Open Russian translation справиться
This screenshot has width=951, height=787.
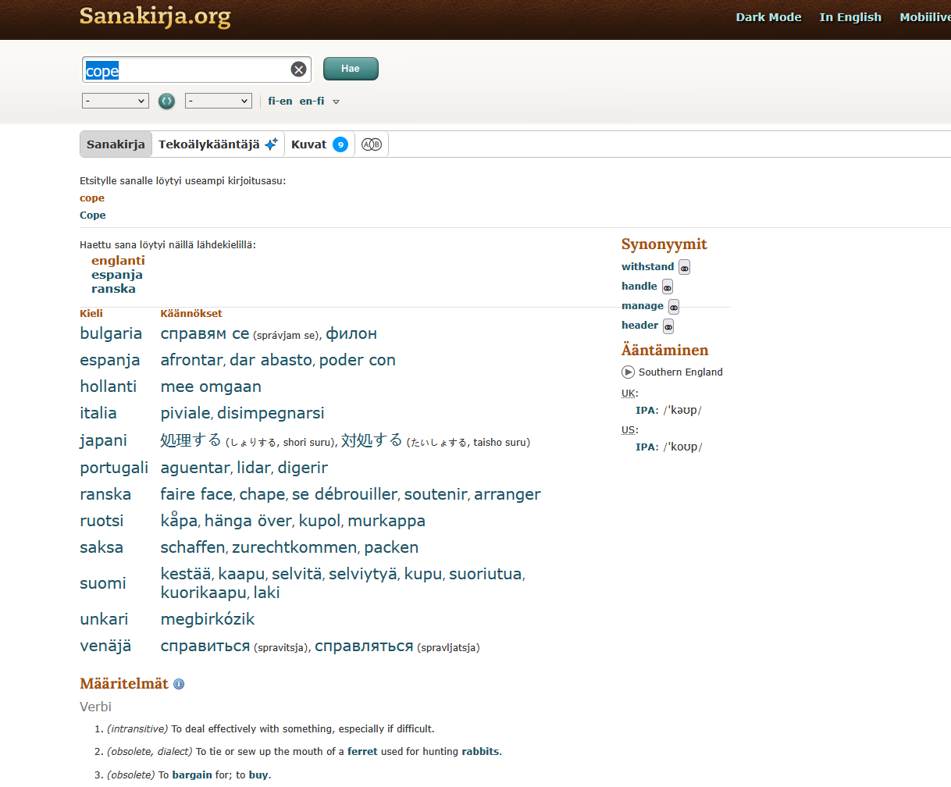205,646
